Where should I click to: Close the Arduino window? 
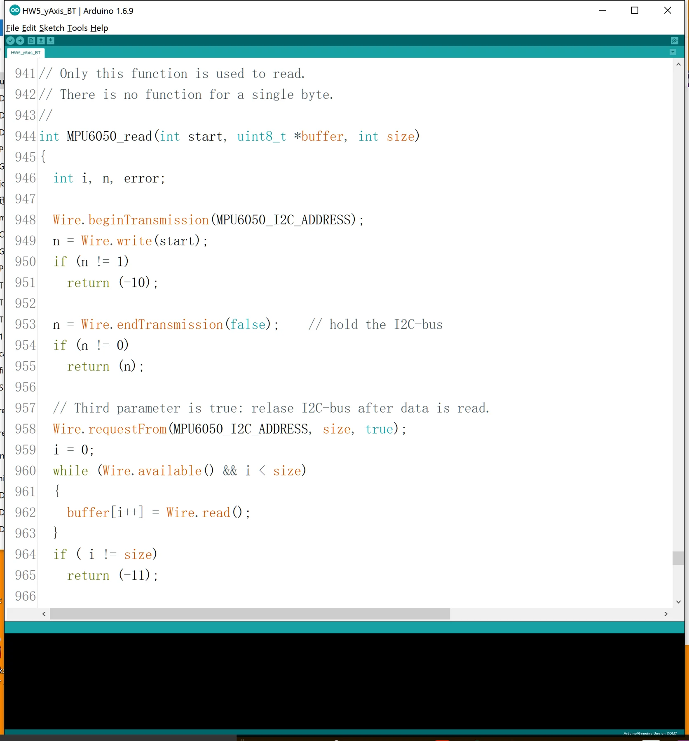point(668,10)
